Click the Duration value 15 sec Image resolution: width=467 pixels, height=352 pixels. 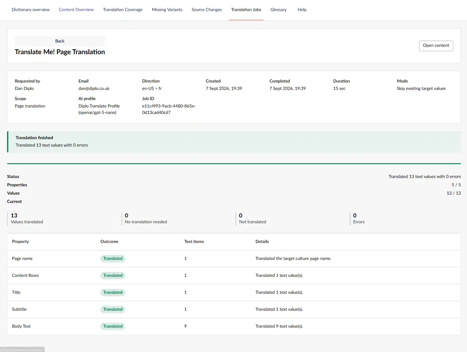pos(339,88)
